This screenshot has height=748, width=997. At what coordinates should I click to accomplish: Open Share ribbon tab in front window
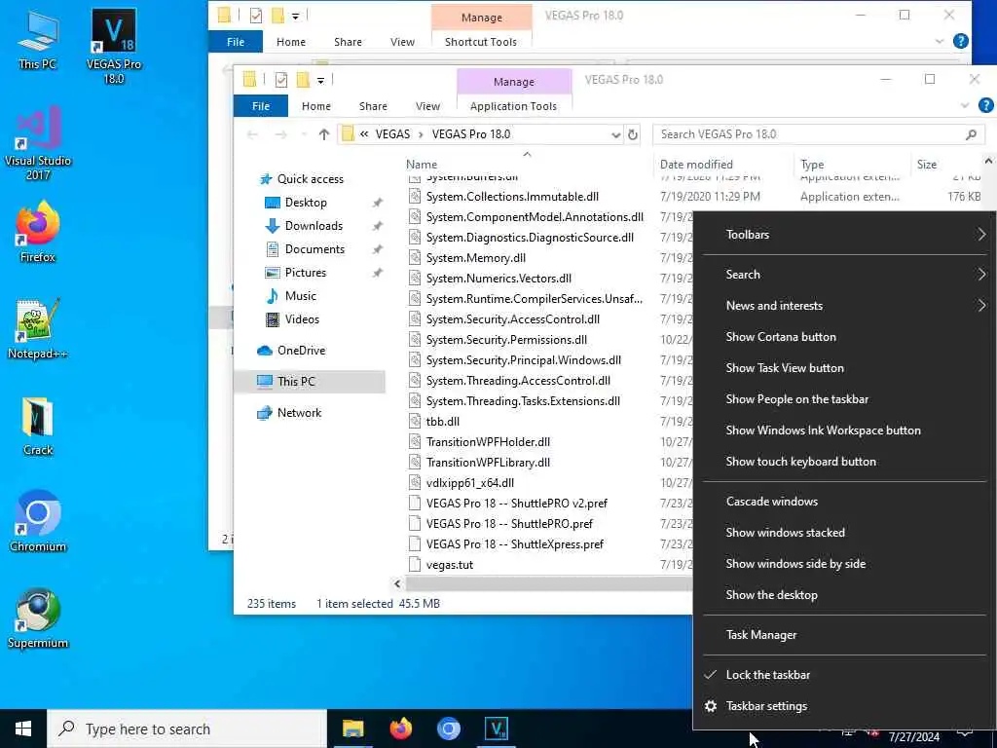coord(373,106)
